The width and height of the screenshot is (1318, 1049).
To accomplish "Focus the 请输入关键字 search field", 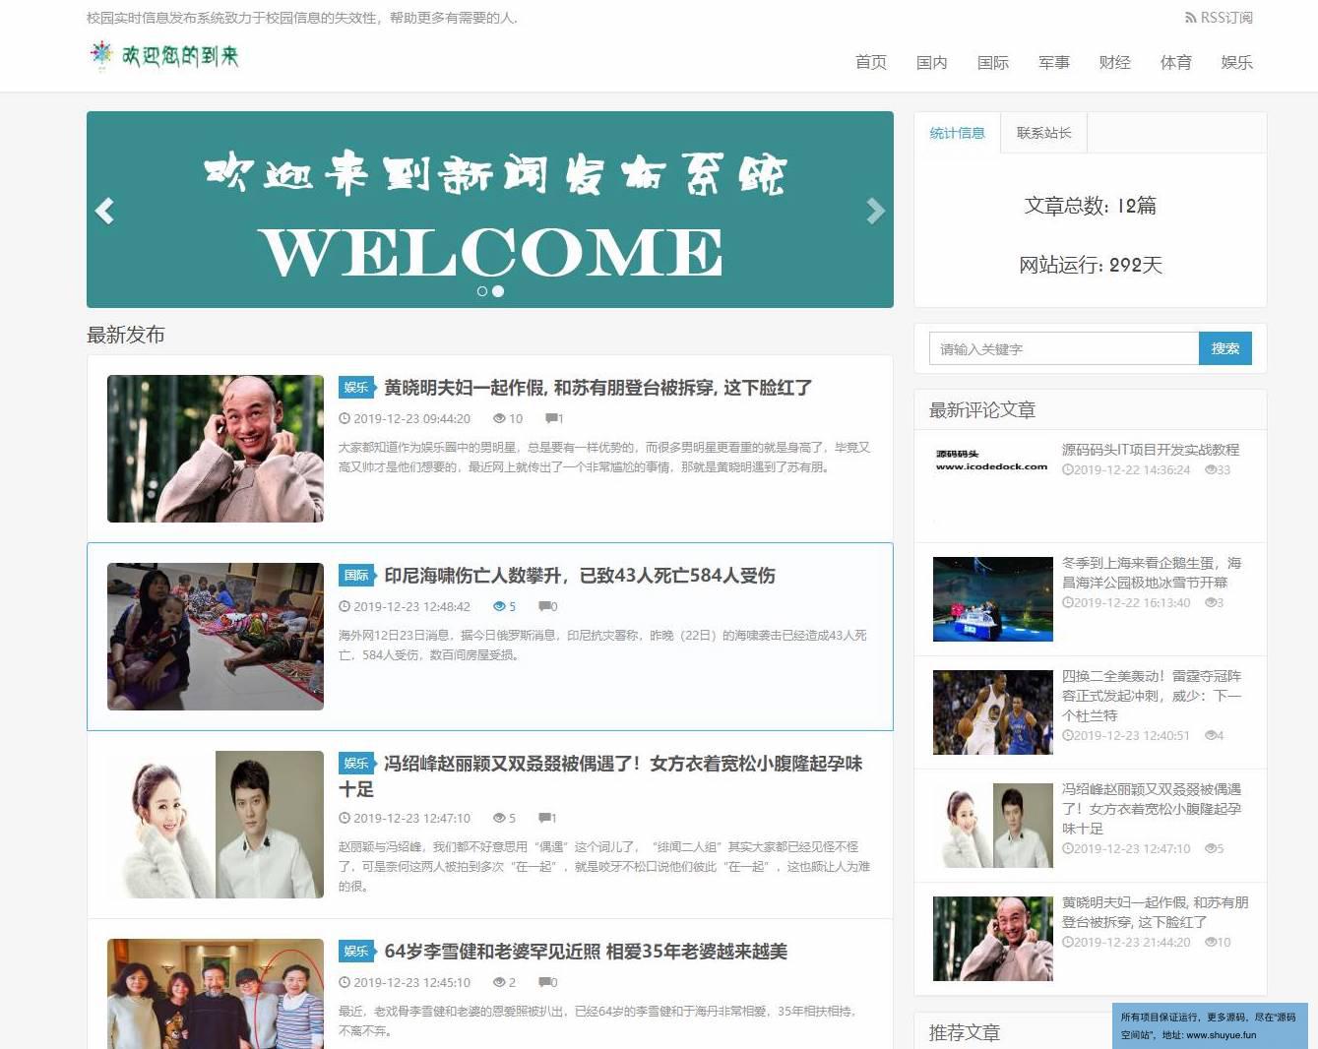I will (1064, 348).
